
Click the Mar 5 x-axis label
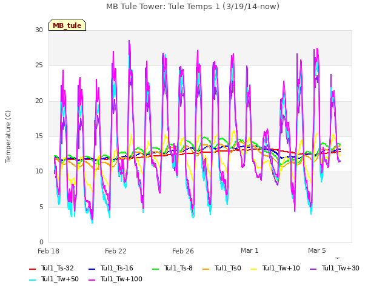point(317,250)
